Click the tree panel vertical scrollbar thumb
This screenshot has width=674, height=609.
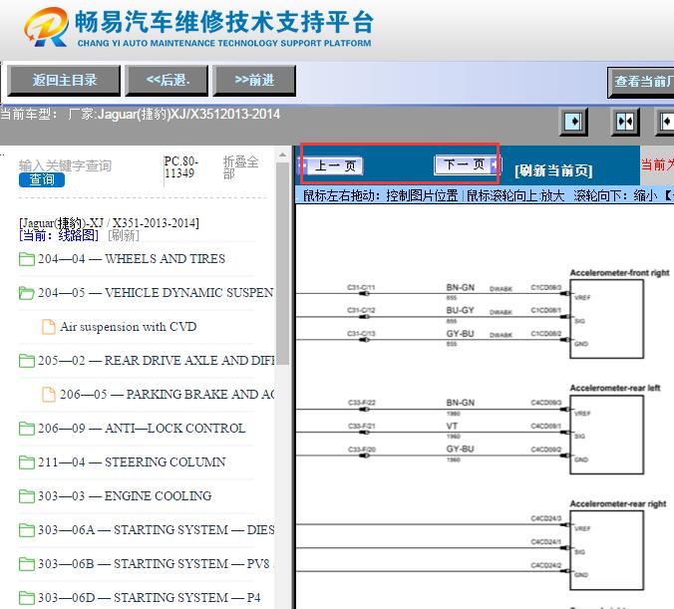click(282, 263)
